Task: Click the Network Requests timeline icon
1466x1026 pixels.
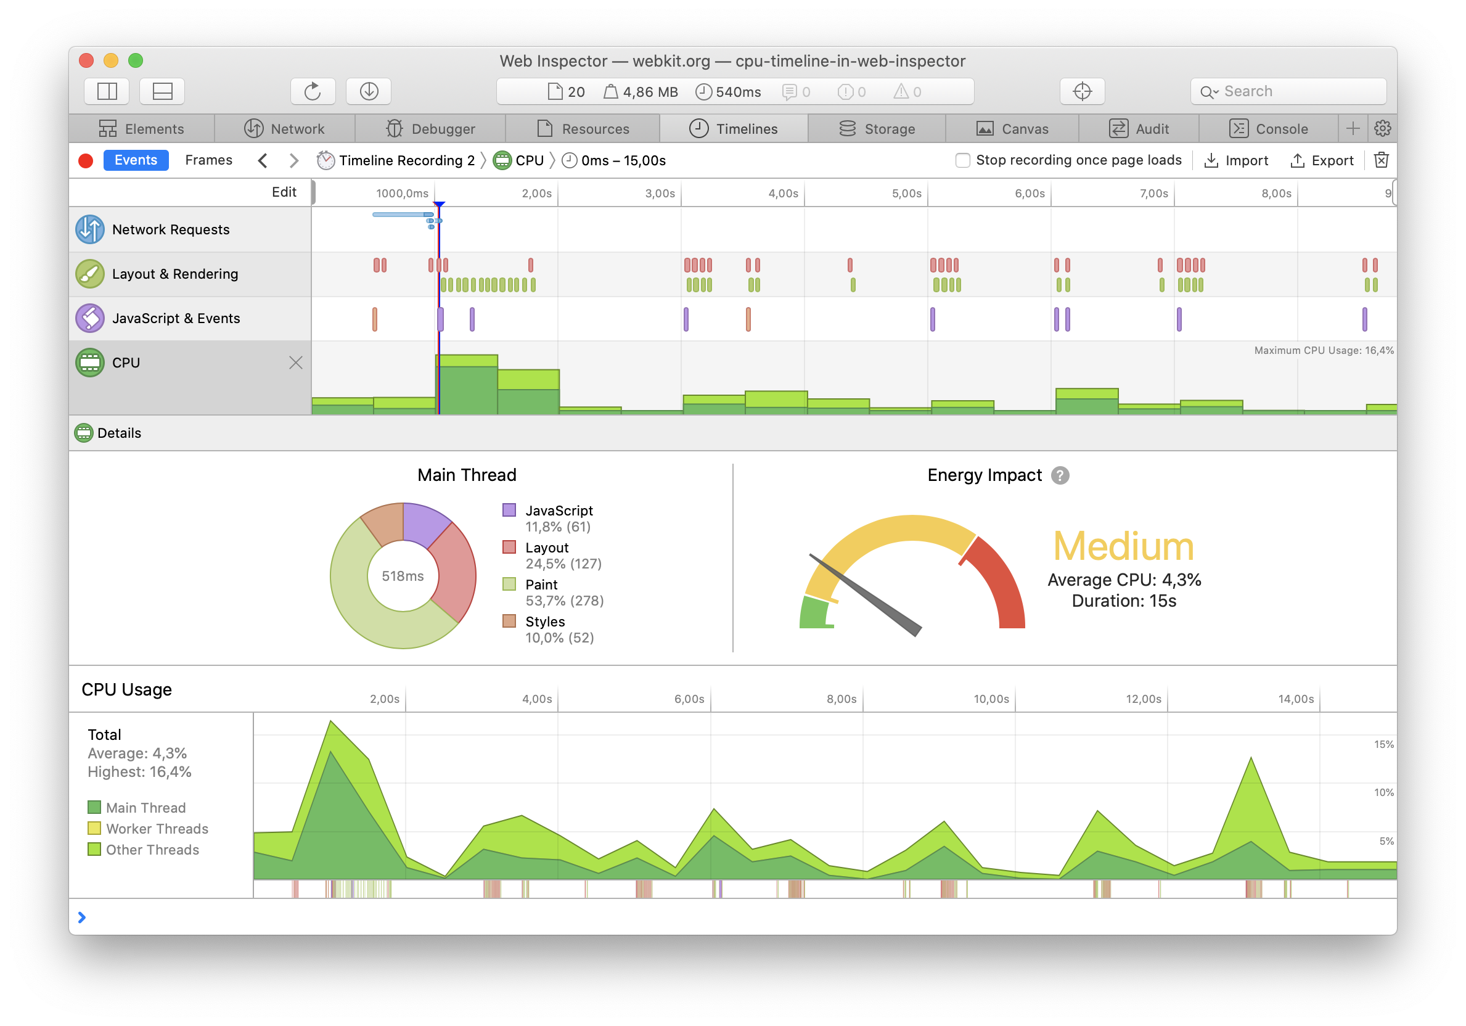Action: [x=89, y=228]
